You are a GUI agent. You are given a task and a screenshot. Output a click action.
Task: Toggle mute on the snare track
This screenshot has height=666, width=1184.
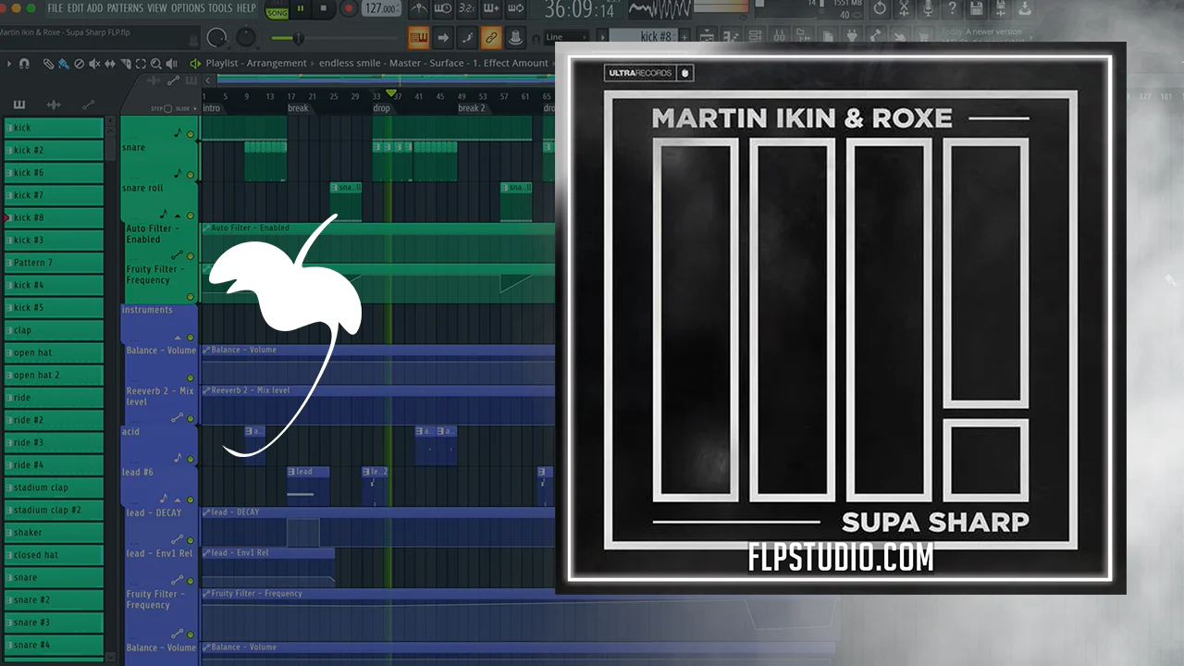[191, 174]
